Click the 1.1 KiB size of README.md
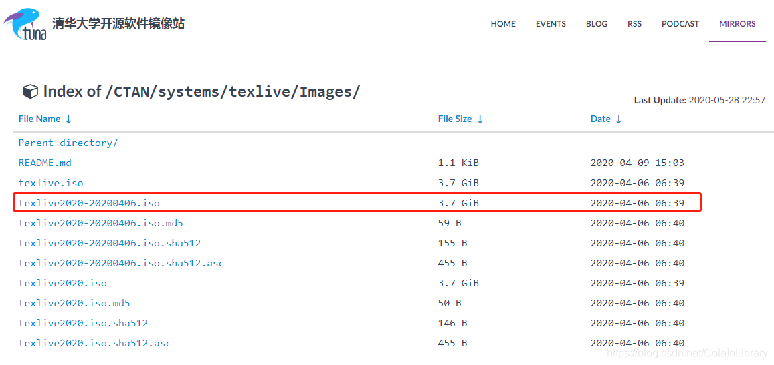774x365 pixels. pos(458,163)
